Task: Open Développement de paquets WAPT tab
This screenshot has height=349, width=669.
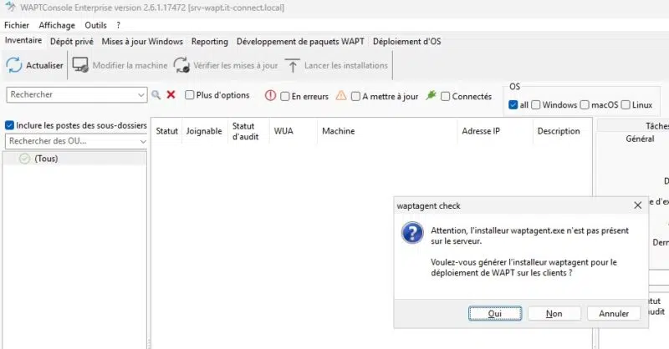Action: click(300, 42)
